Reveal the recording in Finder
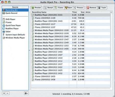The width and height of the screenshot is (115, 97). click(x=49, y=8)
